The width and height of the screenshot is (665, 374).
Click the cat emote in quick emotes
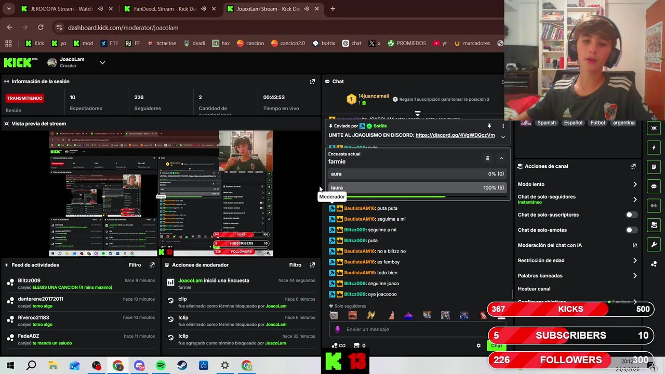click(x=334, y=315)
